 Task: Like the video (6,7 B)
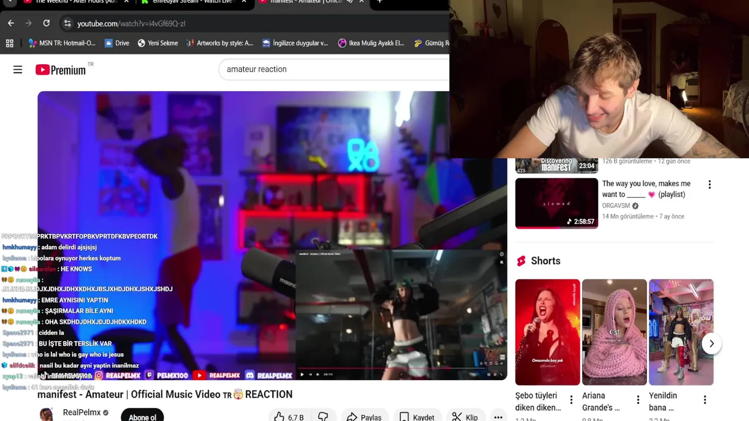click(x=289, y=417)
